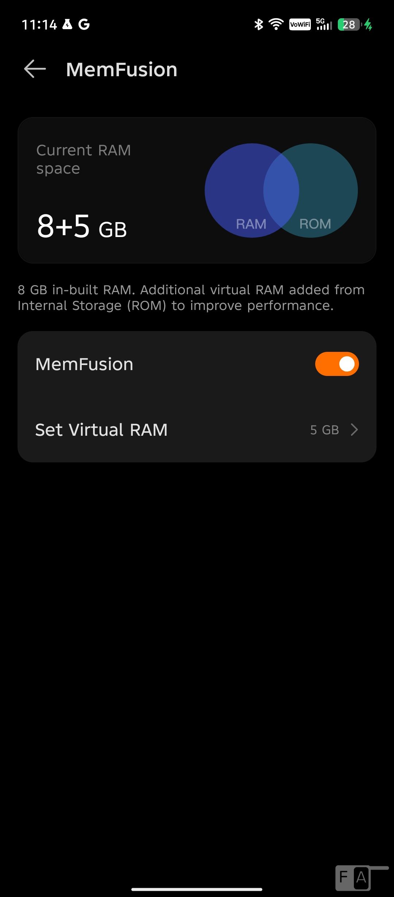Viewport: 394px width, 897px height.
Task: Go back using the arrow icon
Action: (35, 69)
